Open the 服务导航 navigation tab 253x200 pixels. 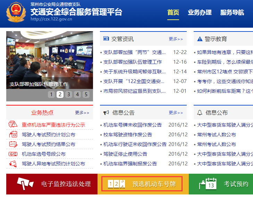[x=232, y=12]
